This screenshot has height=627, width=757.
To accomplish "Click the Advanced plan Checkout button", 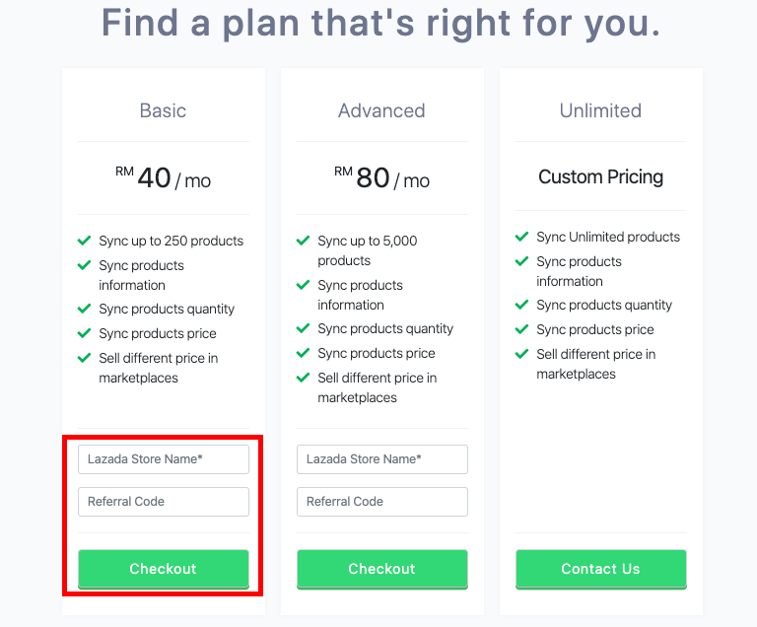I will pos(381,569).
